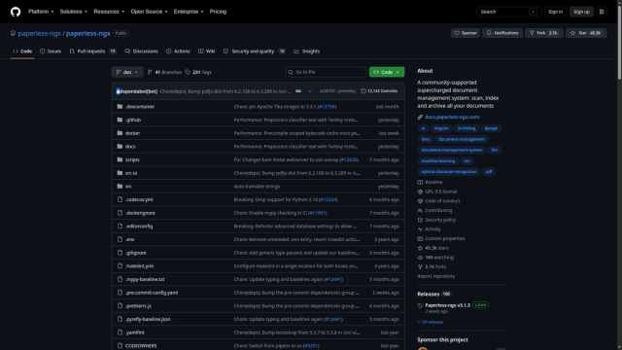Click the +159 releases link
Image resolution: width=622 pixels, height=350 pixels.
431,322
